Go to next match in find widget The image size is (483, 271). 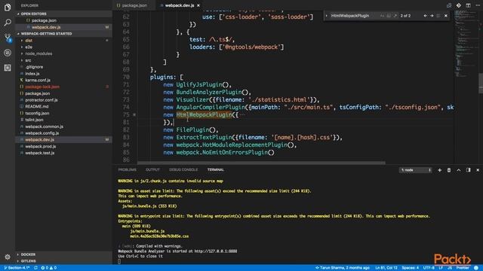pos(432,16)
